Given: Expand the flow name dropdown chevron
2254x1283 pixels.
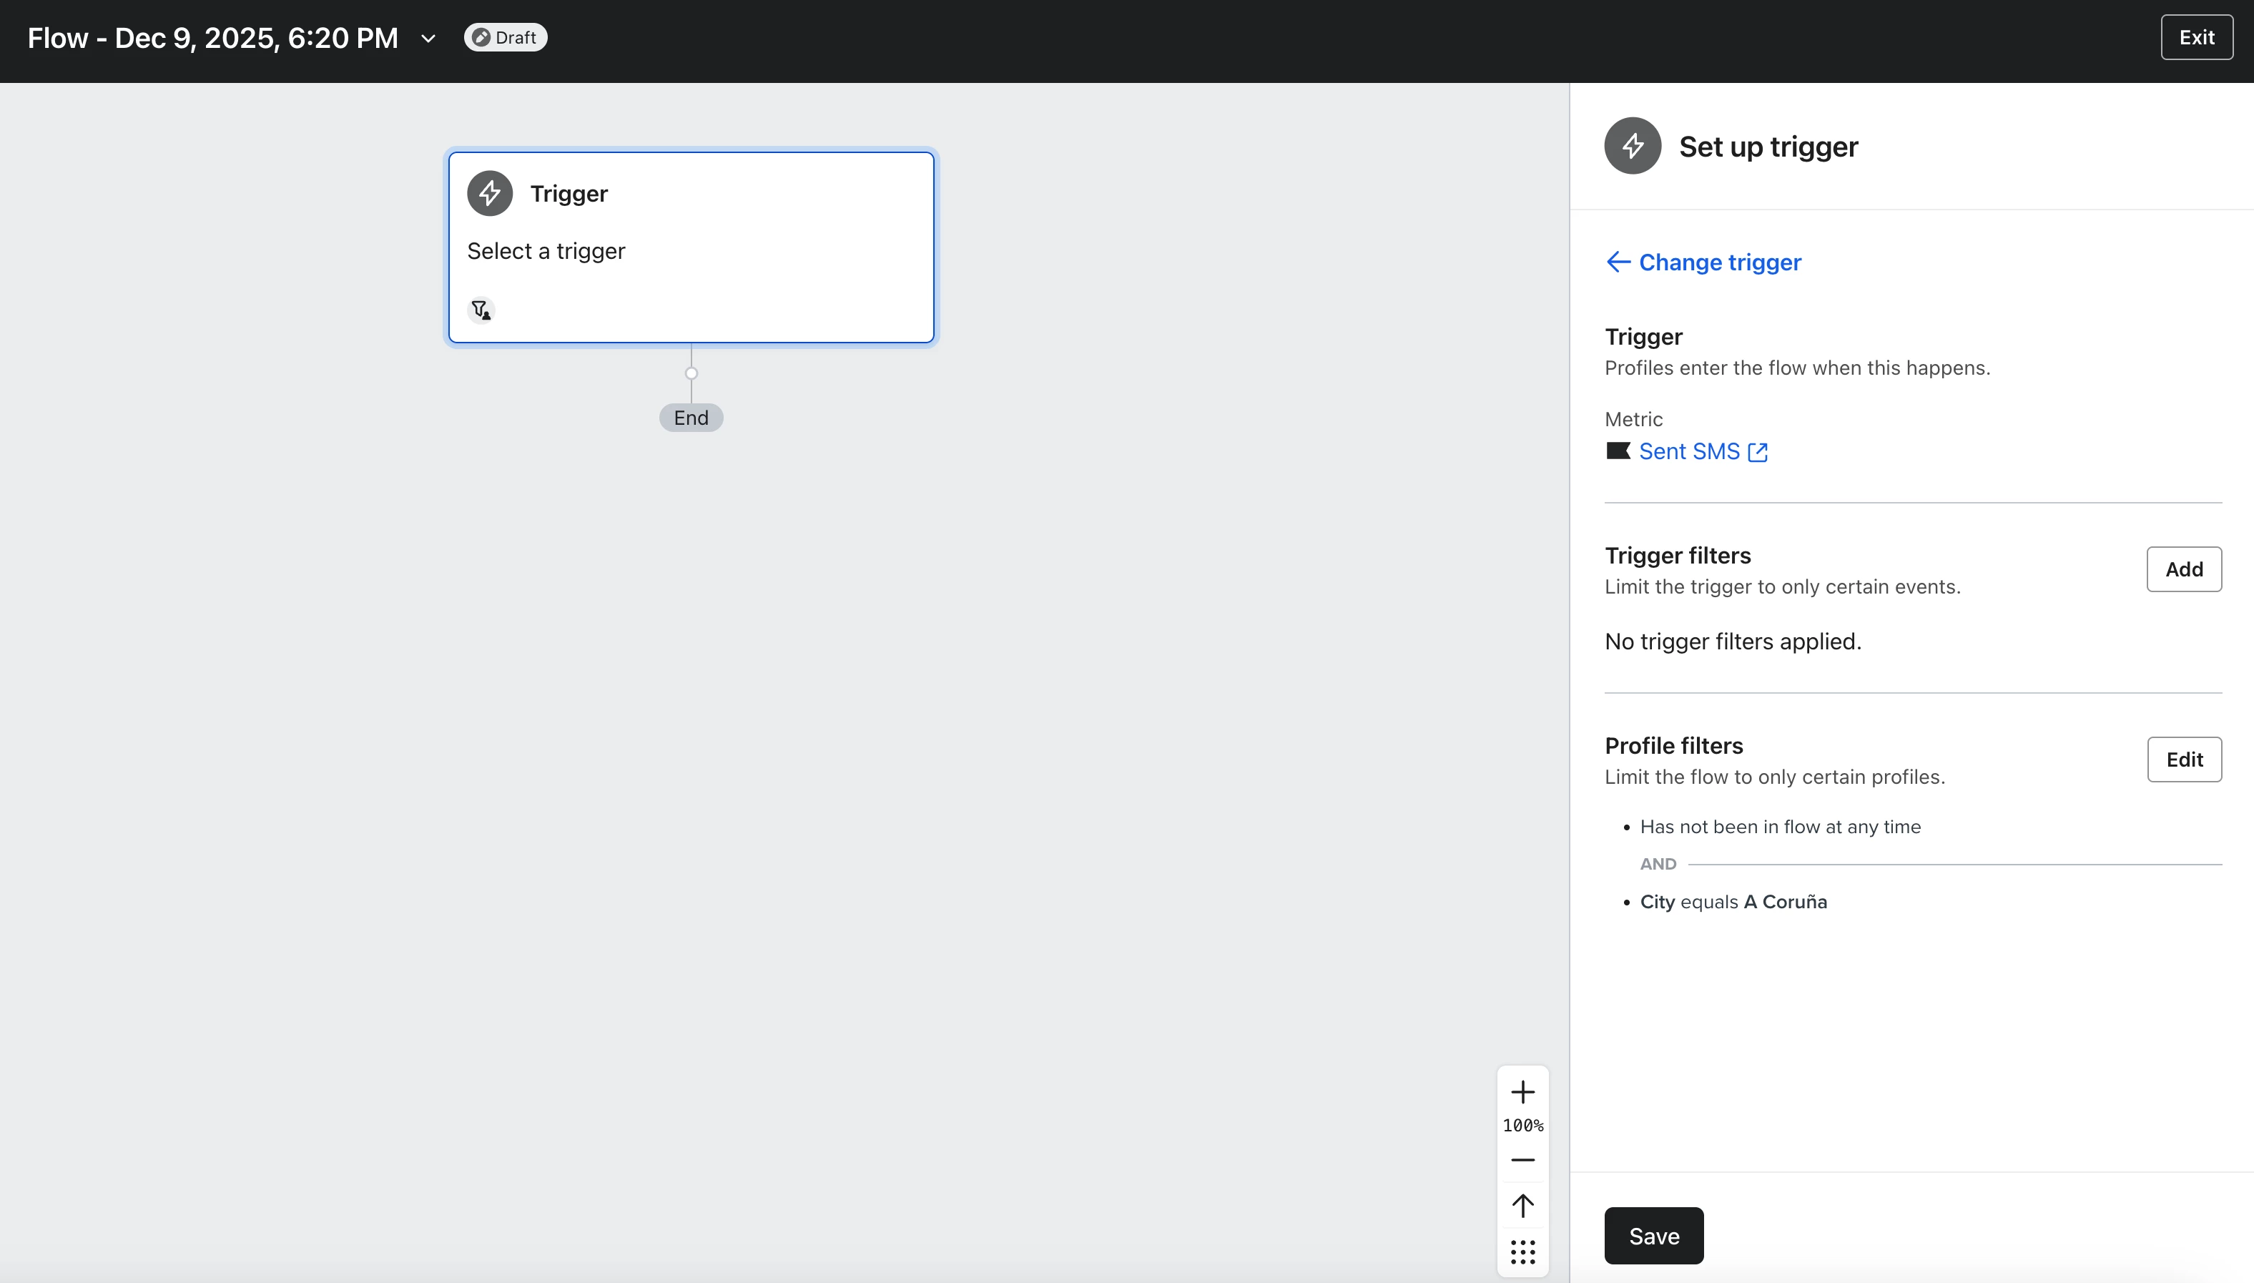Looking at the screenshot, I should pyautogui.click(x=428, y=38).
